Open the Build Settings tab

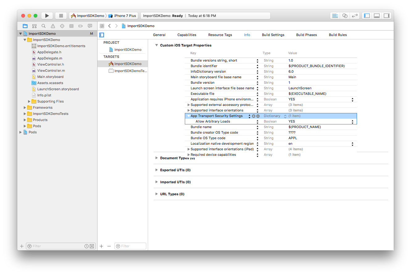point(273,35)
